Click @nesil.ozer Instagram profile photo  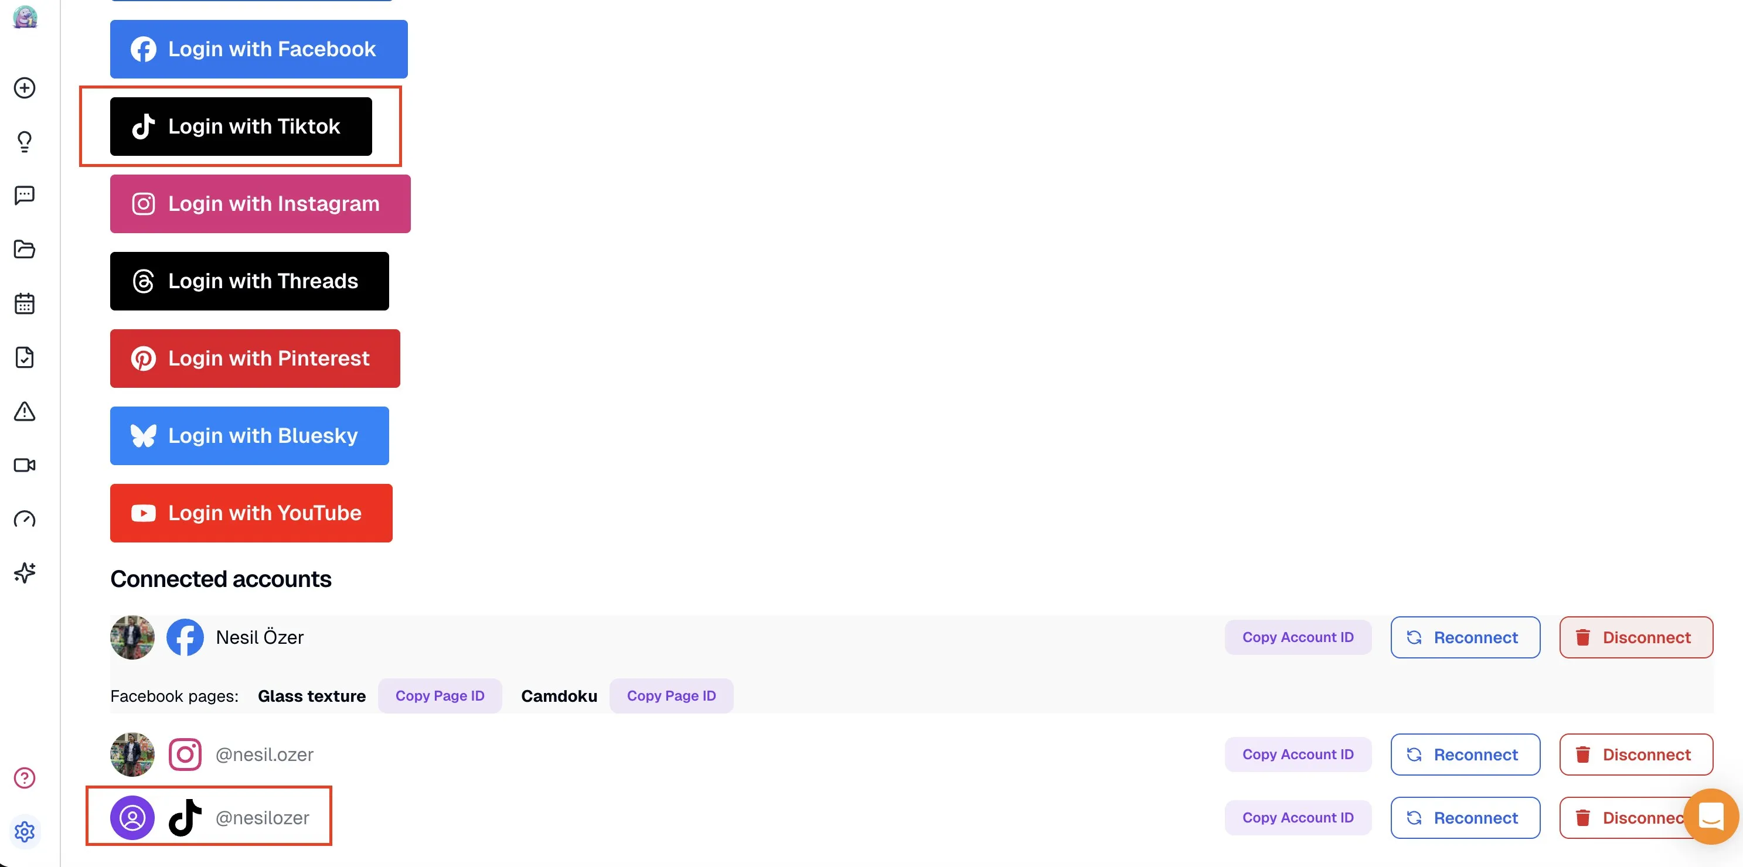click(132, 754)
